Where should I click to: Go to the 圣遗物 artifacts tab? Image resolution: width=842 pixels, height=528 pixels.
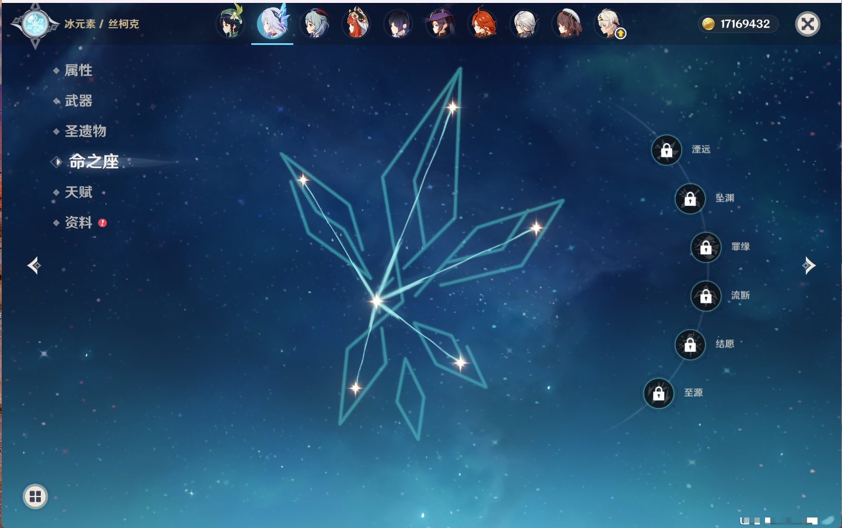pyautogui.click(x=85, y=131)
